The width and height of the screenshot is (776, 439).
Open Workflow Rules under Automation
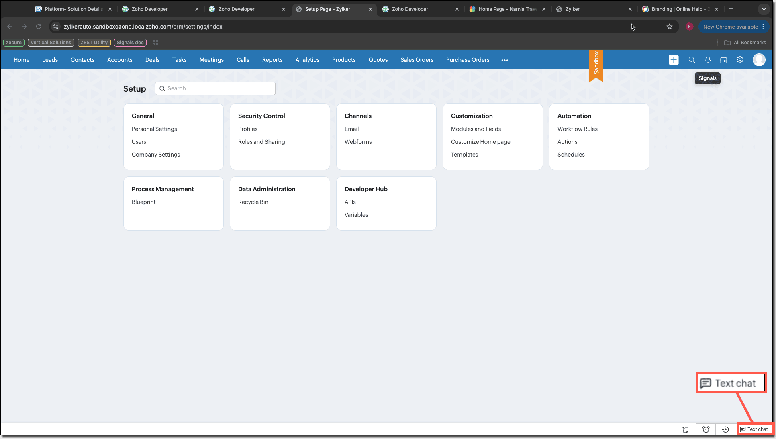click(x=577, y=129)
